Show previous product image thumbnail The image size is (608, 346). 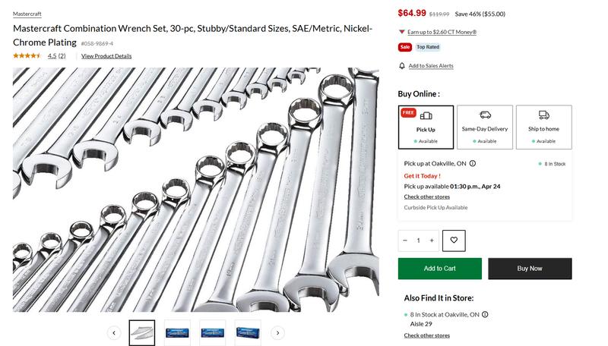[114, 332]
